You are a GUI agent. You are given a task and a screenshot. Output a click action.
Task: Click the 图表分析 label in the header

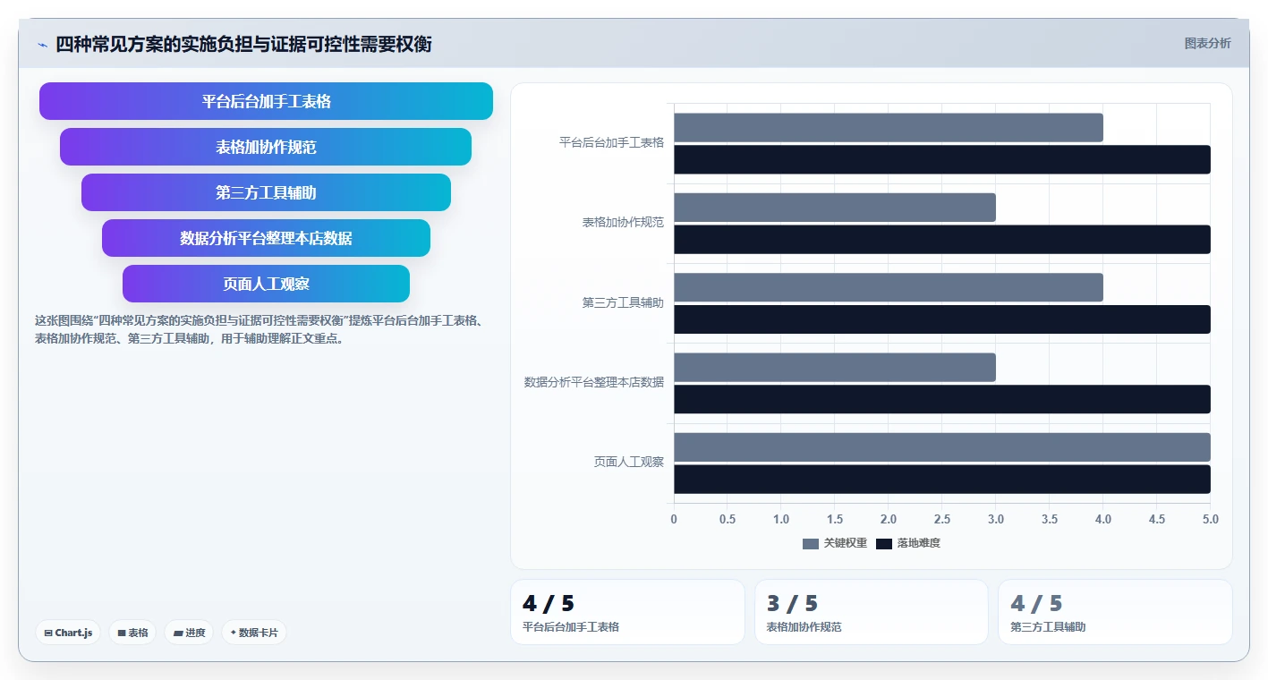click(x=1207, y=43)
